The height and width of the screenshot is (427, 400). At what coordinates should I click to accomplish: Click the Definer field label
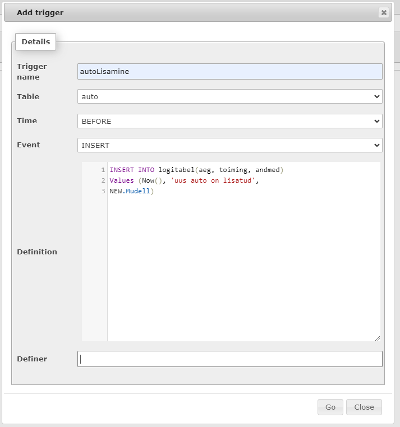coord(32,359)
